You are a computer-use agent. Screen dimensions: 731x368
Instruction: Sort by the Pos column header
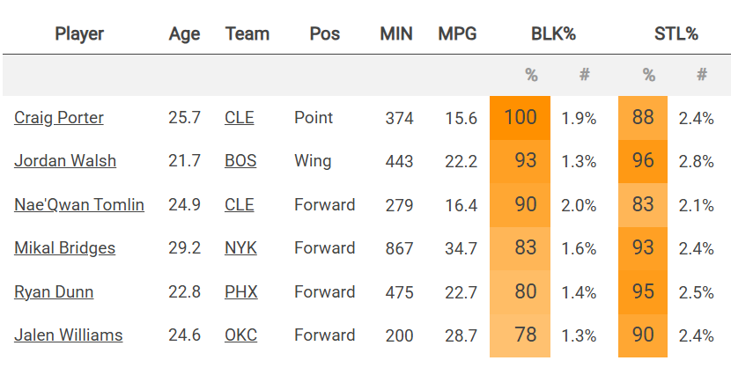coord(325,34)
